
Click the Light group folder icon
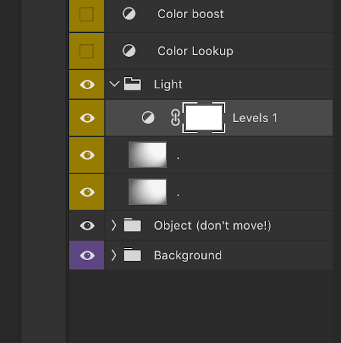[x=132, y=84]
